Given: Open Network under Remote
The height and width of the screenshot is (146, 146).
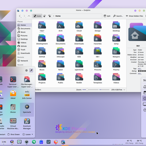Looking at the screenshot, I should click(x=24, y=61).
